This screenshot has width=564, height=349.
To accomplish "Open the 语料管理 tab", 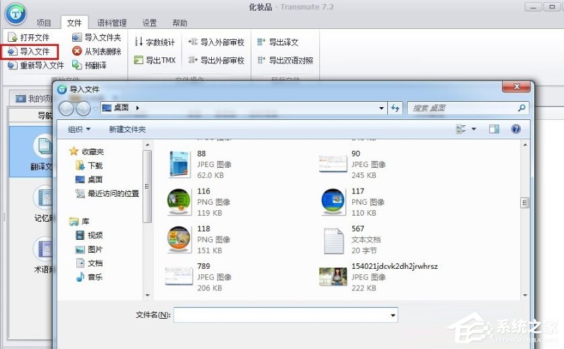I will (112, 23).
